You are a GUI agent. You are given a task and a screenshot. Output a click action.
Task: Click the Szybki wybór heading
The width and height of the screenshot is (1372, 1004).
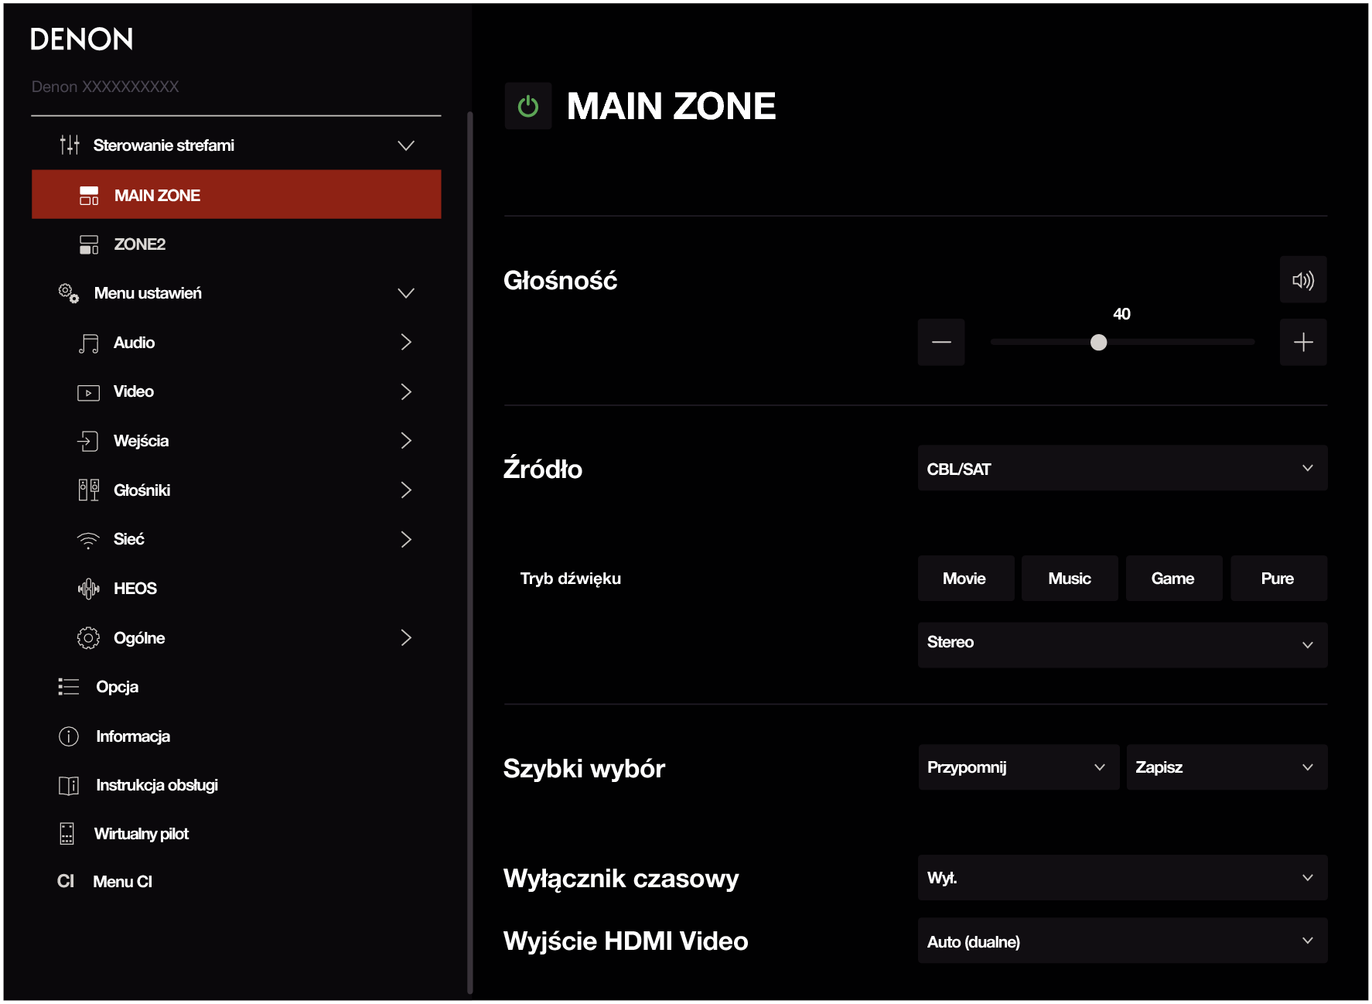[584, 768]
